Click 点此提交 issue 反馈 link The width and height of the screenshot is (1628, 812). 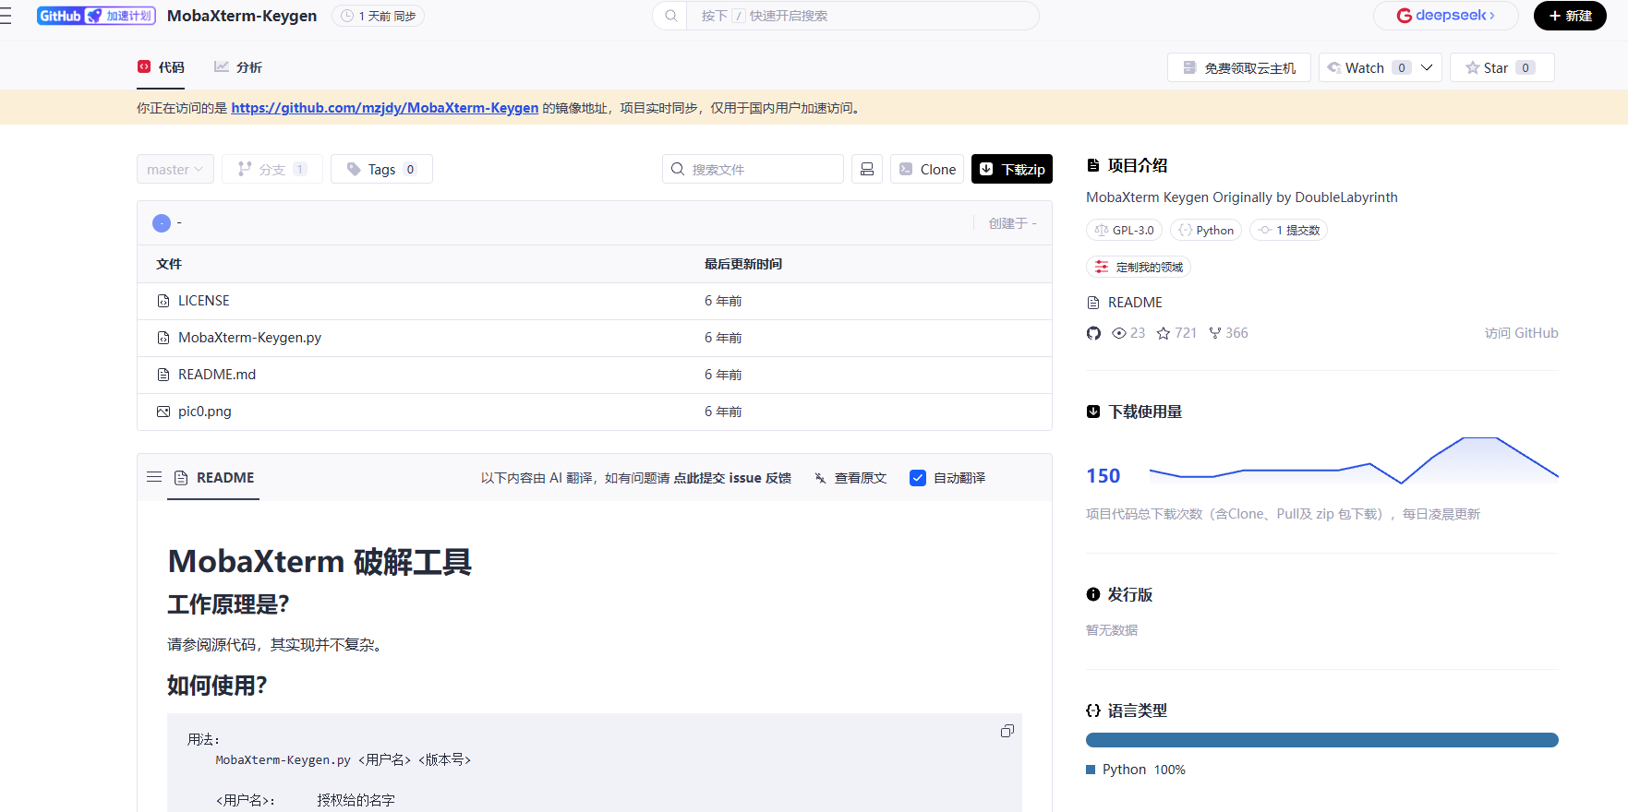732,478
